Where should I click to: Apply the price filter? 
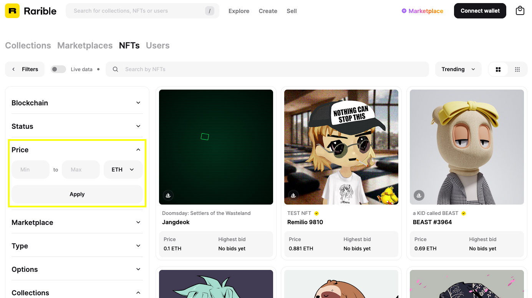(77, 194)
